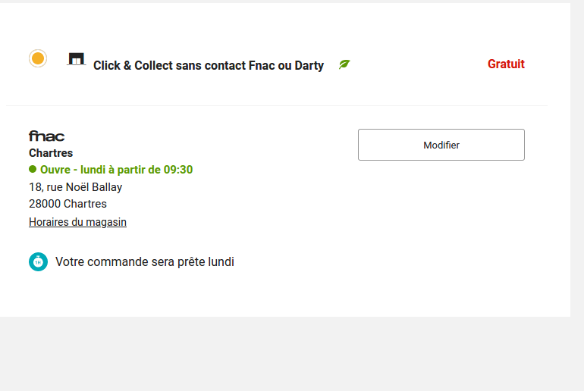This screenshot has height=391, width=584.
Task: Click the fnac logo
Action: 46,136
